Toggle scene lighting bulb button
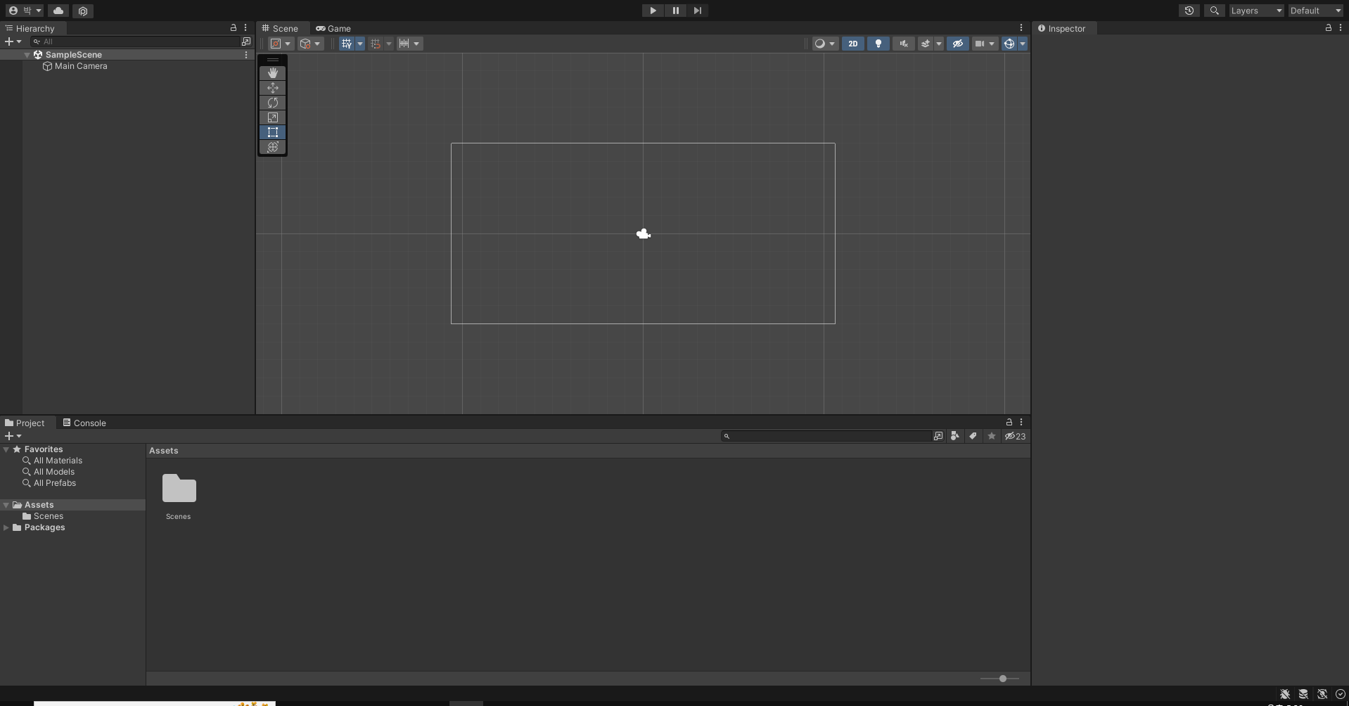The width and height of the screenshot is (1349, 706). click(878, 44)
